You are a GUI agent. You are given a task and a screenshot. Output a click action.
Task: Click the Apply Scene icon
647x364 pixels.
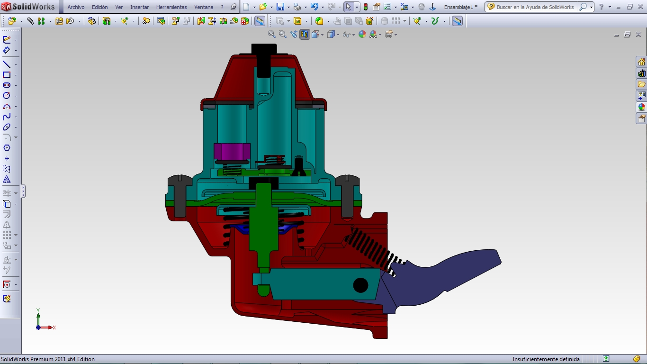coord(373,34)
